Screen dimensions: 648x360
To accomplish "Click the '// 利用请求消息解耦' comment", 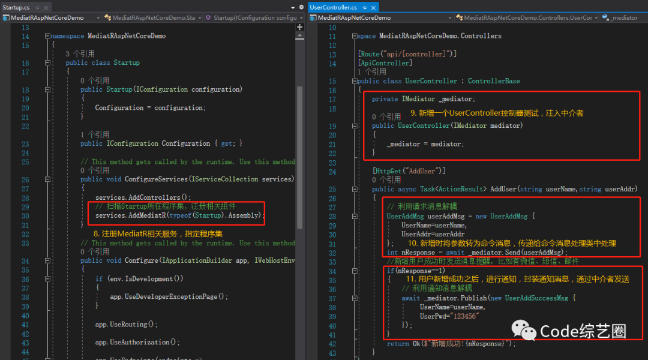I will (x=422, y=206).
